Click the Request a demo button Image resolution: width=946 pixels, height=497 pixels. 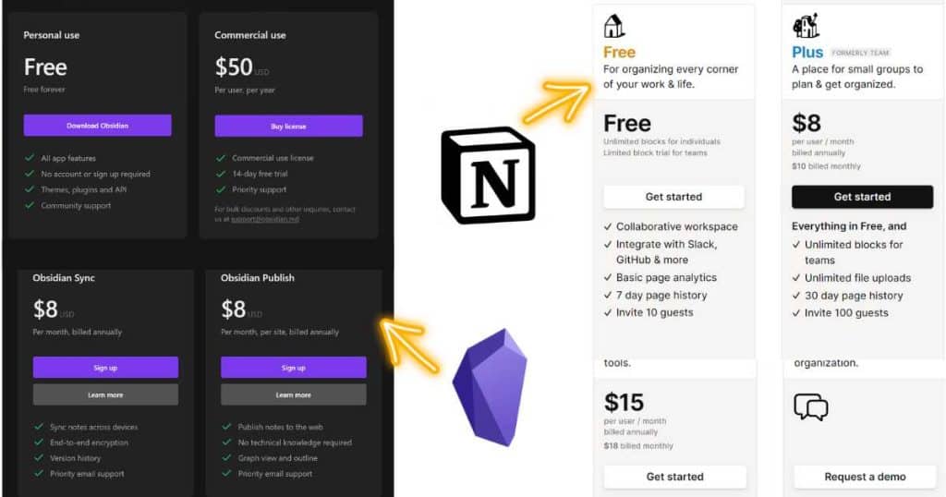point(865,477)
